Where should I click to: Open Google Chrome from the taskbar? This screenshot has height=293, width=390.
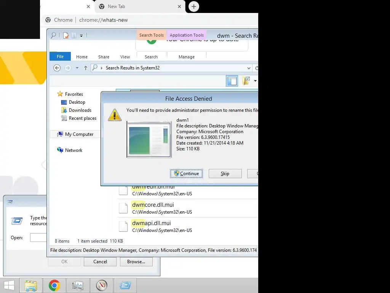pos(54,285)
